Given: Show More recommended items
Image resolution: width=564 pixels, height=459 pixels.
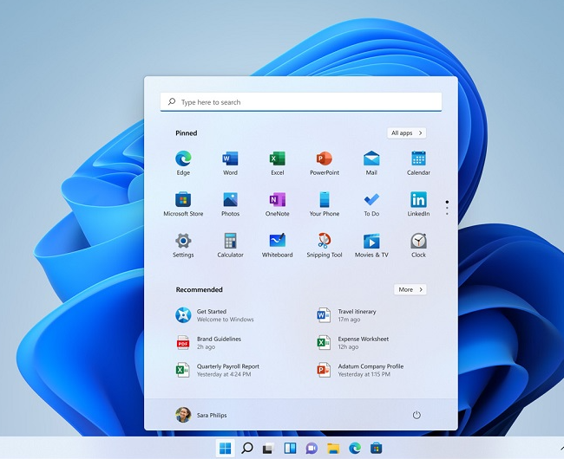Looking at the screenshot, I should tap(410, 289).
